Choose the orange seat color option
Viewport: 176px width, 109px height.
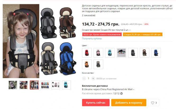point(87,64)
